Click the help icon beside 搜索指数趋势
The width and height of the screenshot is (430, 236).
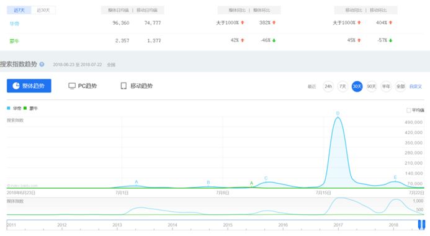point(42,64)
